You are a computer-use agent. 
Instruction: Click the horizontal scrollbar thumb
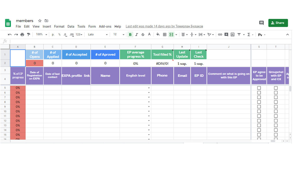coord(273,141)
